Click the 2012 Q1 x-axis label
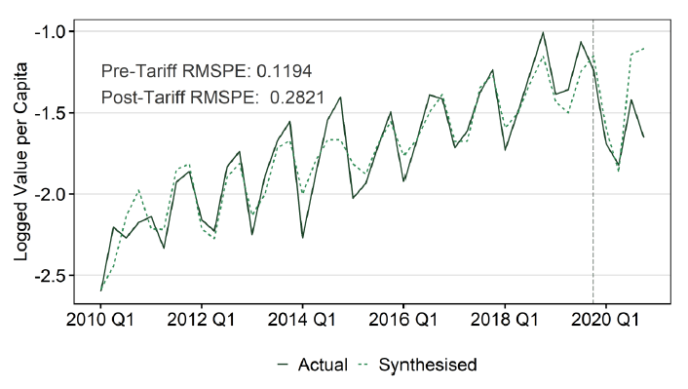 (x=201, y=319)
